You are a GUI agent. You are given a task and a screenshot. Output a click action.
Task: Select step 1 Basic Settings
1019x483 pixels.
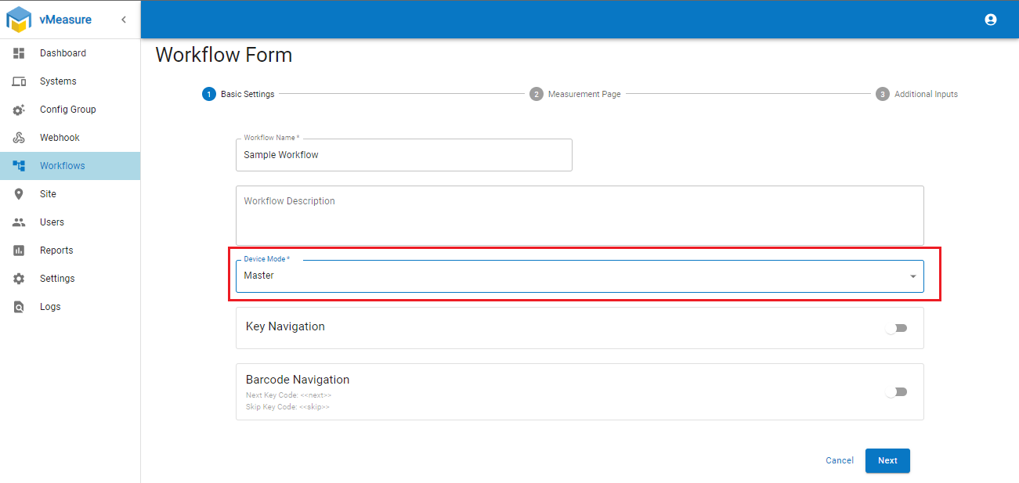(x=238, y=94)
